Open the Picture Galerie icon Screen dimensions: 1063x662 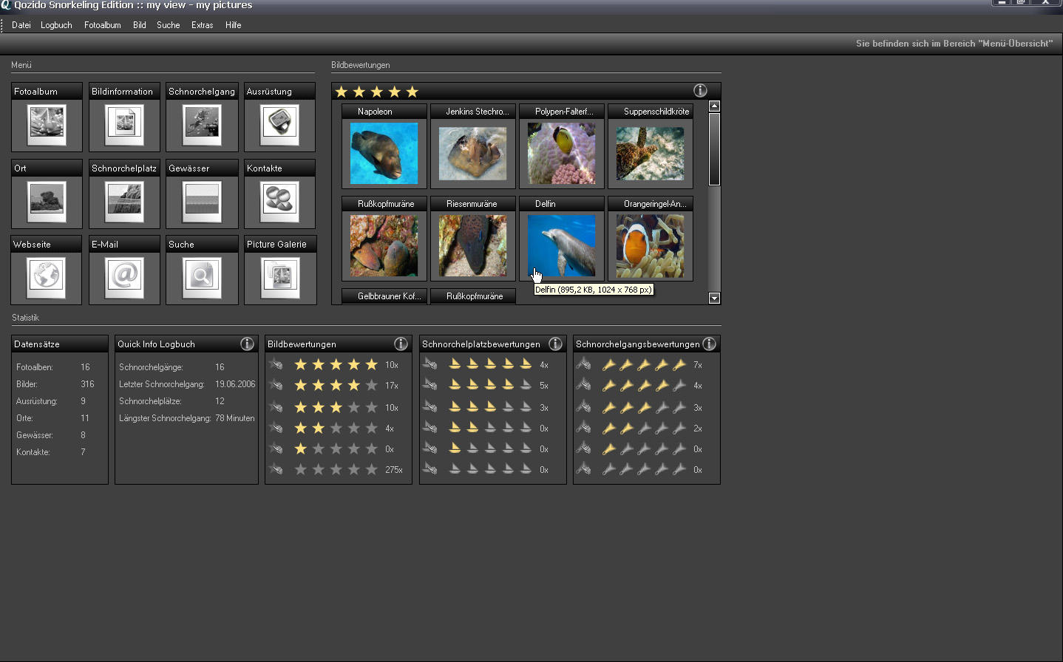click(279, 277)
